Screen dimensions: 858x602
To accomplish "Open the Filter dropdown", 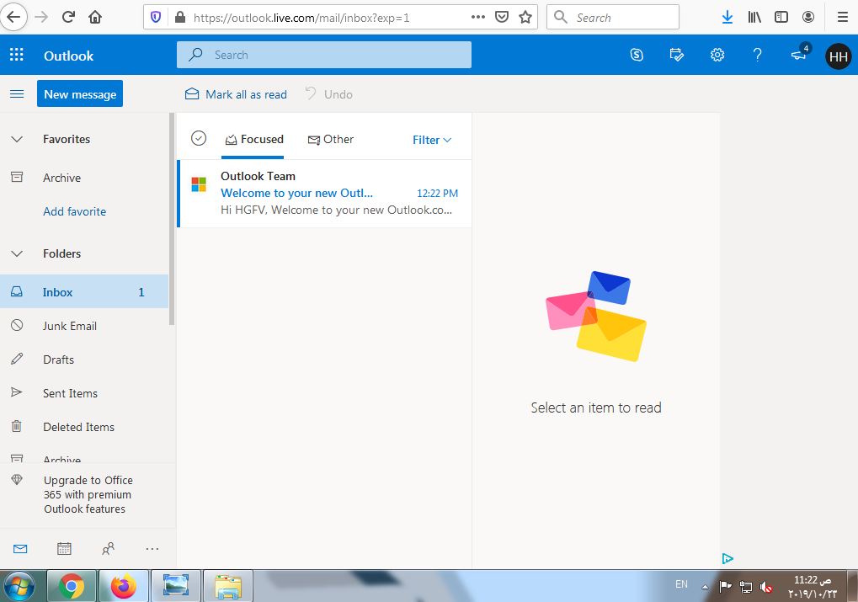I will 432,140.
